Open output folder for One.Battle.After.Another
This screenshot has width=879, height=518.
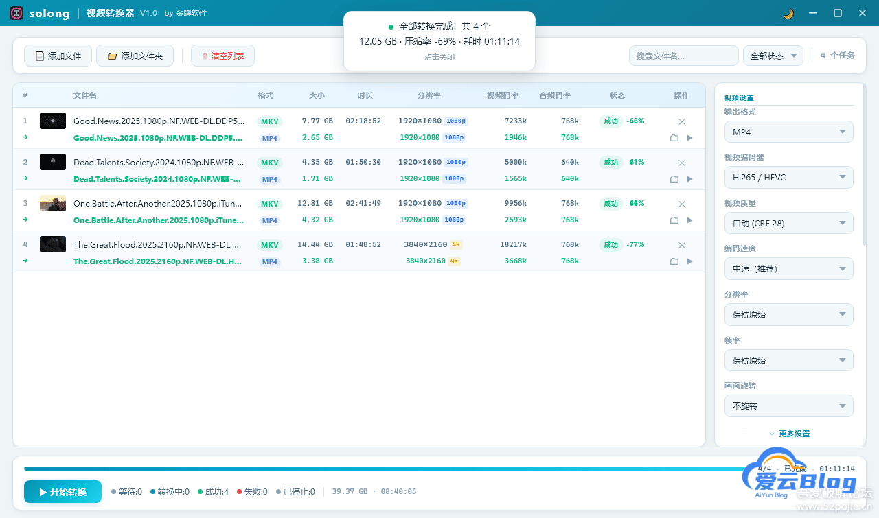coord(674,220)
